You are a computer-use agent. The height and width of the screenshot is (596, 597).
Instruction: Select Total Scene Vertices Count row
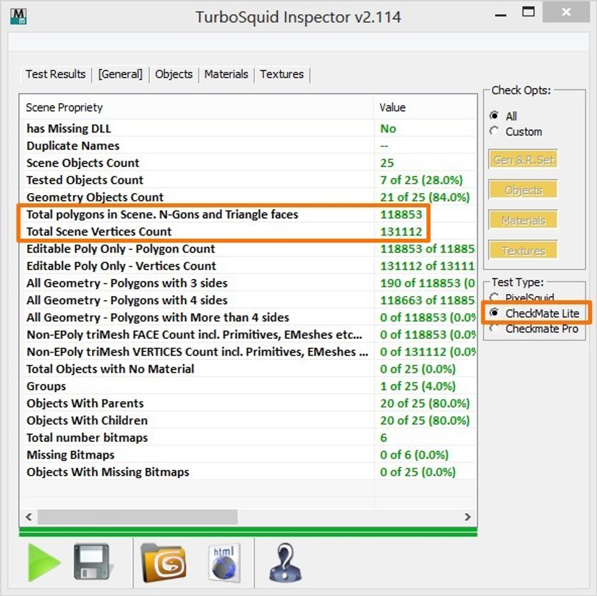[x=248, y=231]
